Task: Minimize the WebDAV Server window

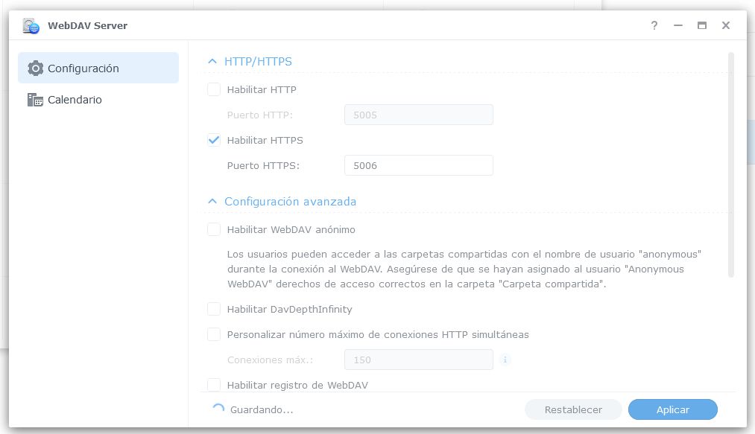Action: 678,25
